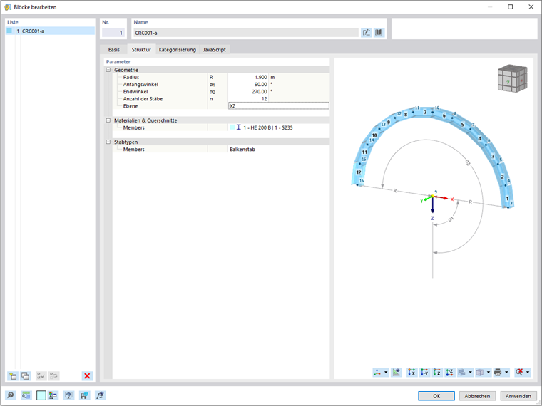The image size is (542, 406).
Task: Open the magnifier dropdown arrow
Action: pyautogui.click(x=528, y=372)
